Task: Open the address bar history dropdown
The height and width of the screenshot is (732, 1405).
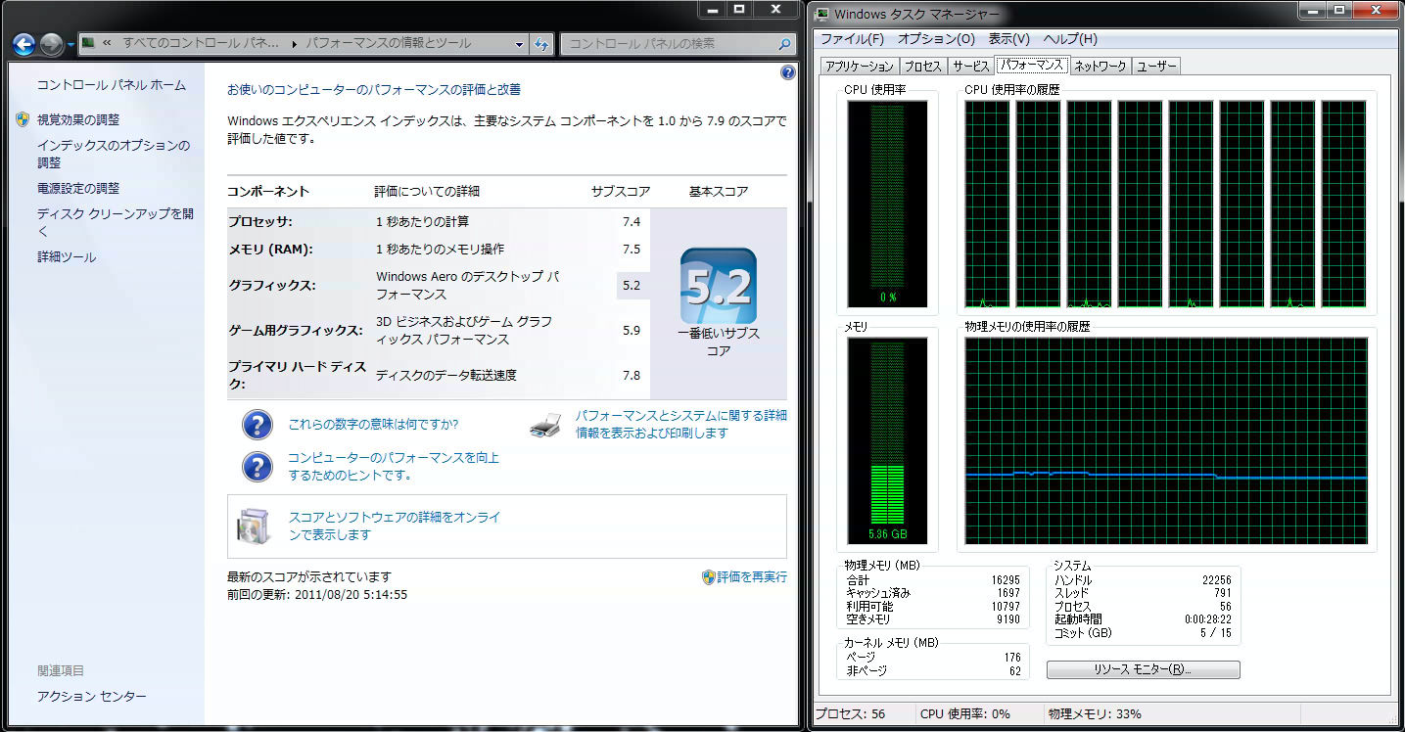Action: click(519, 44)
